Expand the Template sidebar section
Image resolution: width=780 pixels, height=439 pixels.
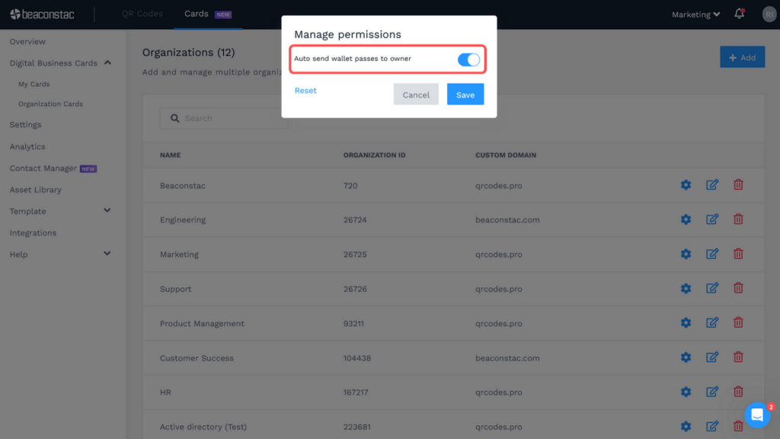point(108,211)
